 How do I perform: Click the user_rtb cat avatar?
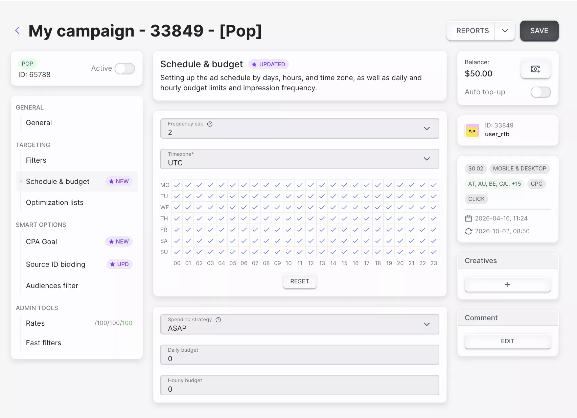(x=472, y=131)
